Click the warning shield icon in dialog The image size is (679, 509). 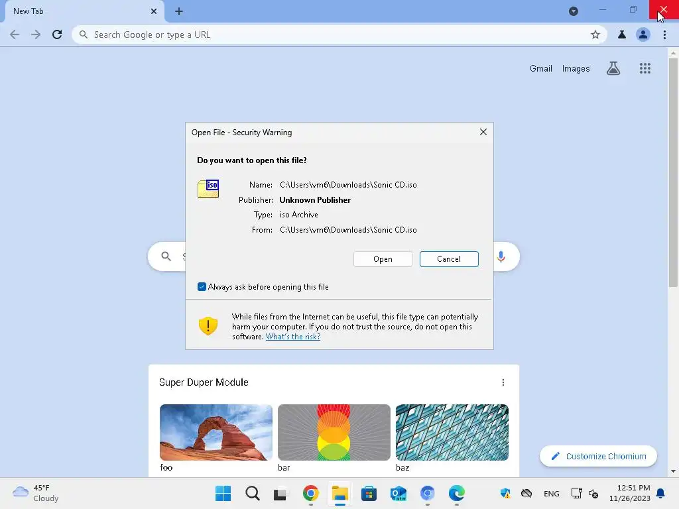(x=208, y=326)
